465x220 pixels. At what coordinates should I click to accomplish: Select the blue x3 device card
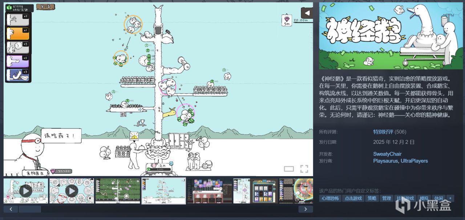(x=18, y=74)
